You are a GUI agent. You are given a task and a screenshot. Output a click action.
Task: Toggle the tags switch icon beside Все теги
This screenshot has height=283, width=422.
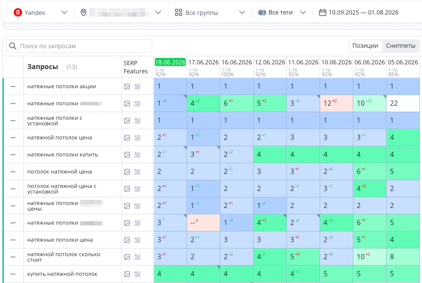click(262, 12)
